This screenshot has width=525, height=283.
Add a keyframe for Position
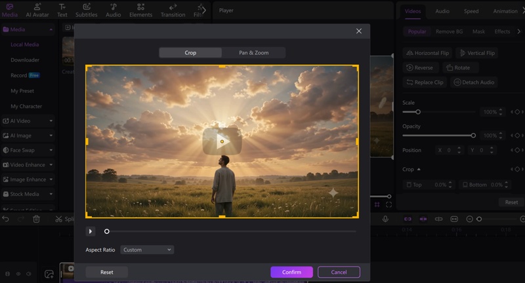click(x=517, y=150)
